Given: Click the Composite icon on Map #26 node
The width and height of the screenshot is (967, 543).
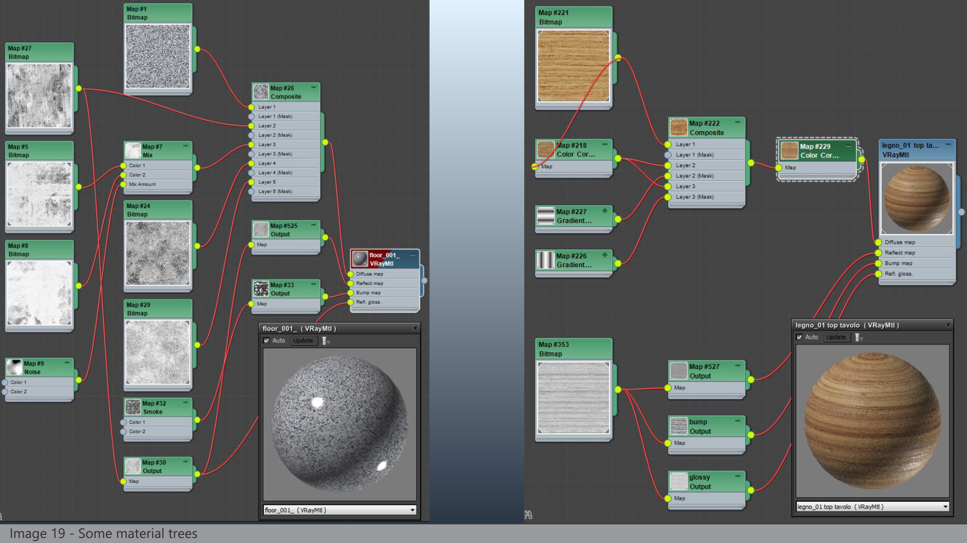Looking at the screenshot, I should pos(261,91).
